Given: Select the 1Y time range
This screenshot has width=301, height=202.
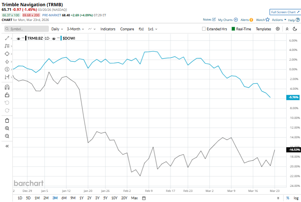Looking at the screenshot, I should 81,198.
